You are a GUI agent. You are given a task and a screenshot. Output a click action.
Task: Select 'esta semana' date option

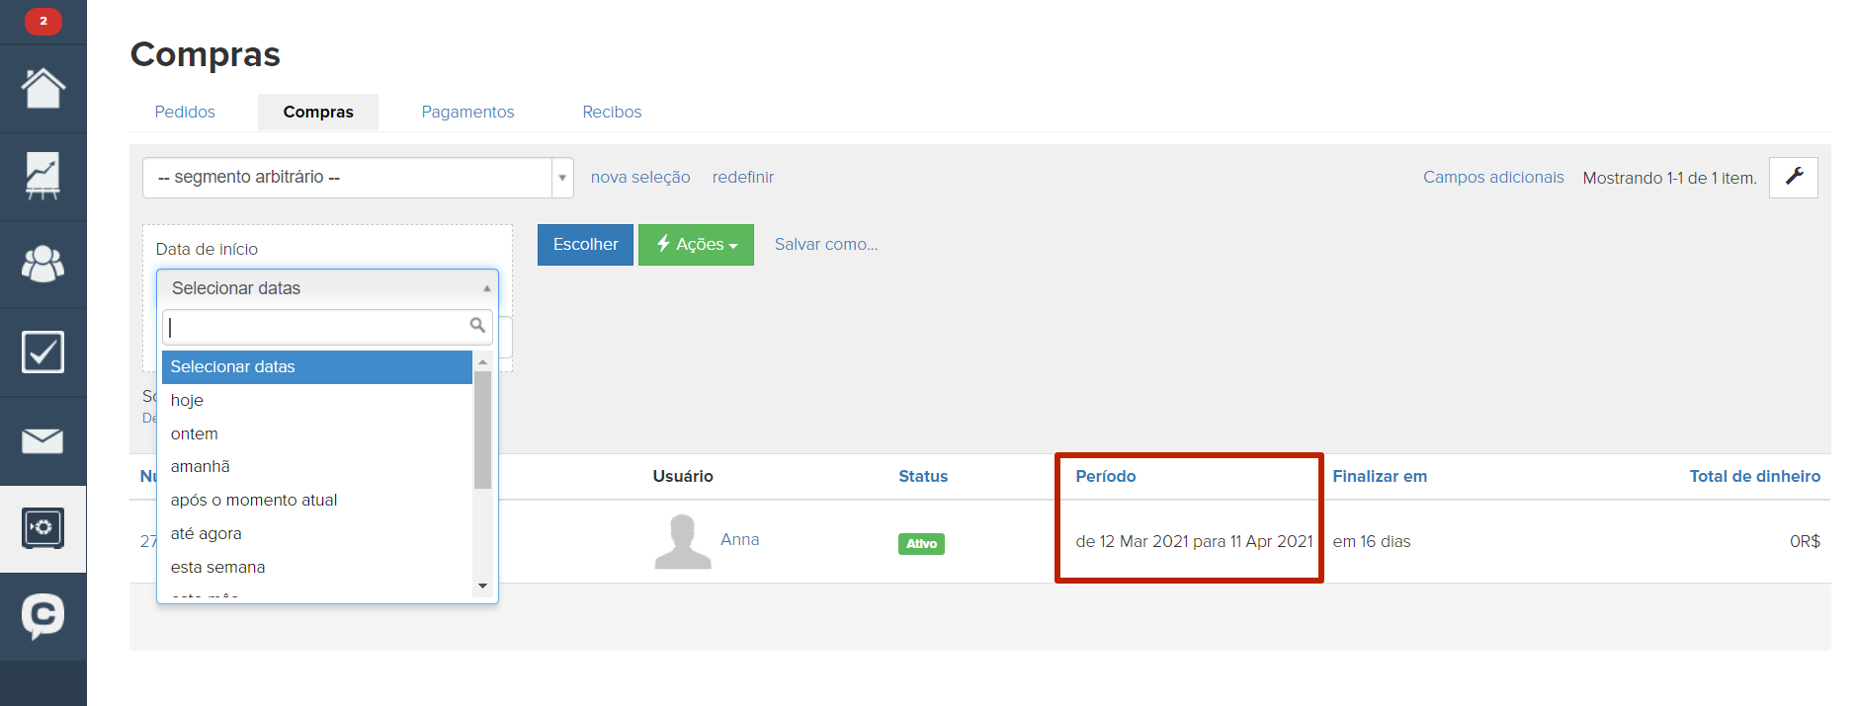[217, 567]
